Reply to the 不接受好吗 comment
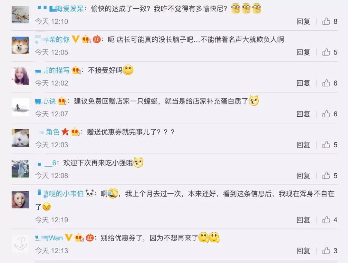 tap(303, 83)
